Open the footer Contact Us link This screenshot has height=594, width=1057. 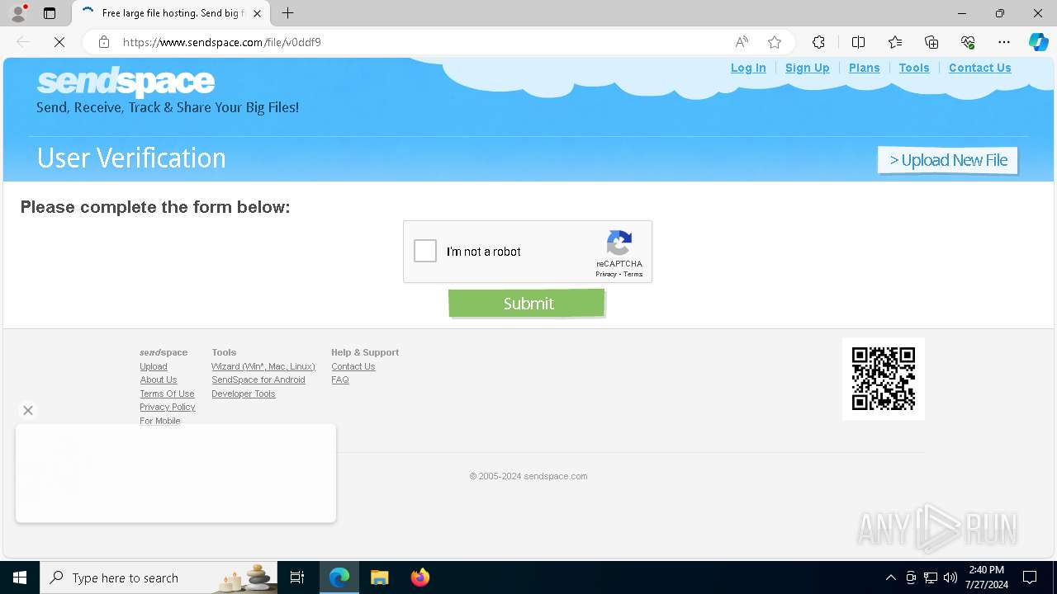(x=353, y=366)
